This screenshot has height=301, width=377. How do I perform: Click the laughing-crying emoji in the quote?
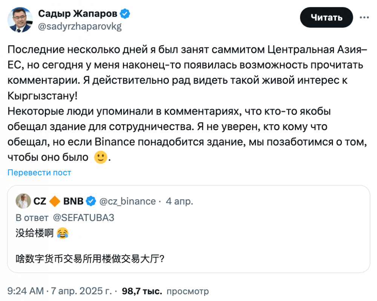[62, 234]
